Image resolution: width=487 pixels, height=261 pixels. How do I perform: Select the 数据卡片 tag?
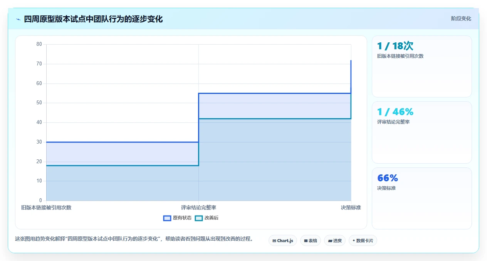pos(363,241)
